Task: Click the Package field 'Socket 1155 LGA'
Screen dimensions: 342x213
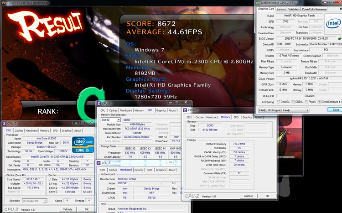Action: click(x=46, y=147)
